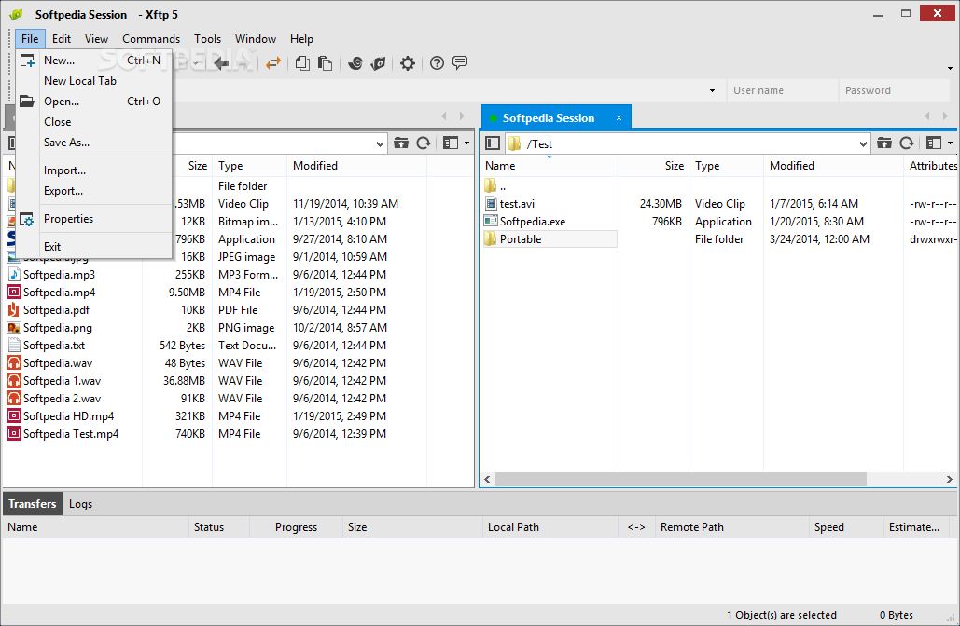Click the orange transfer arrows icon
The width and height of the screenshot is (960, 626).
pyautogui.click(x=273, y=63)
